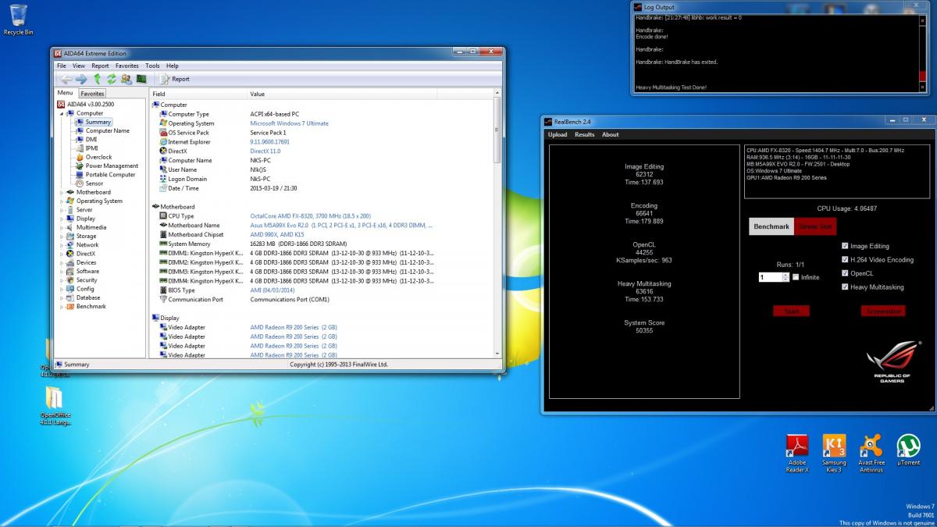The image size is (937, 527).
Task: Click the Back arrow in AIDA64 toolbar
Action: pos(66,79)
